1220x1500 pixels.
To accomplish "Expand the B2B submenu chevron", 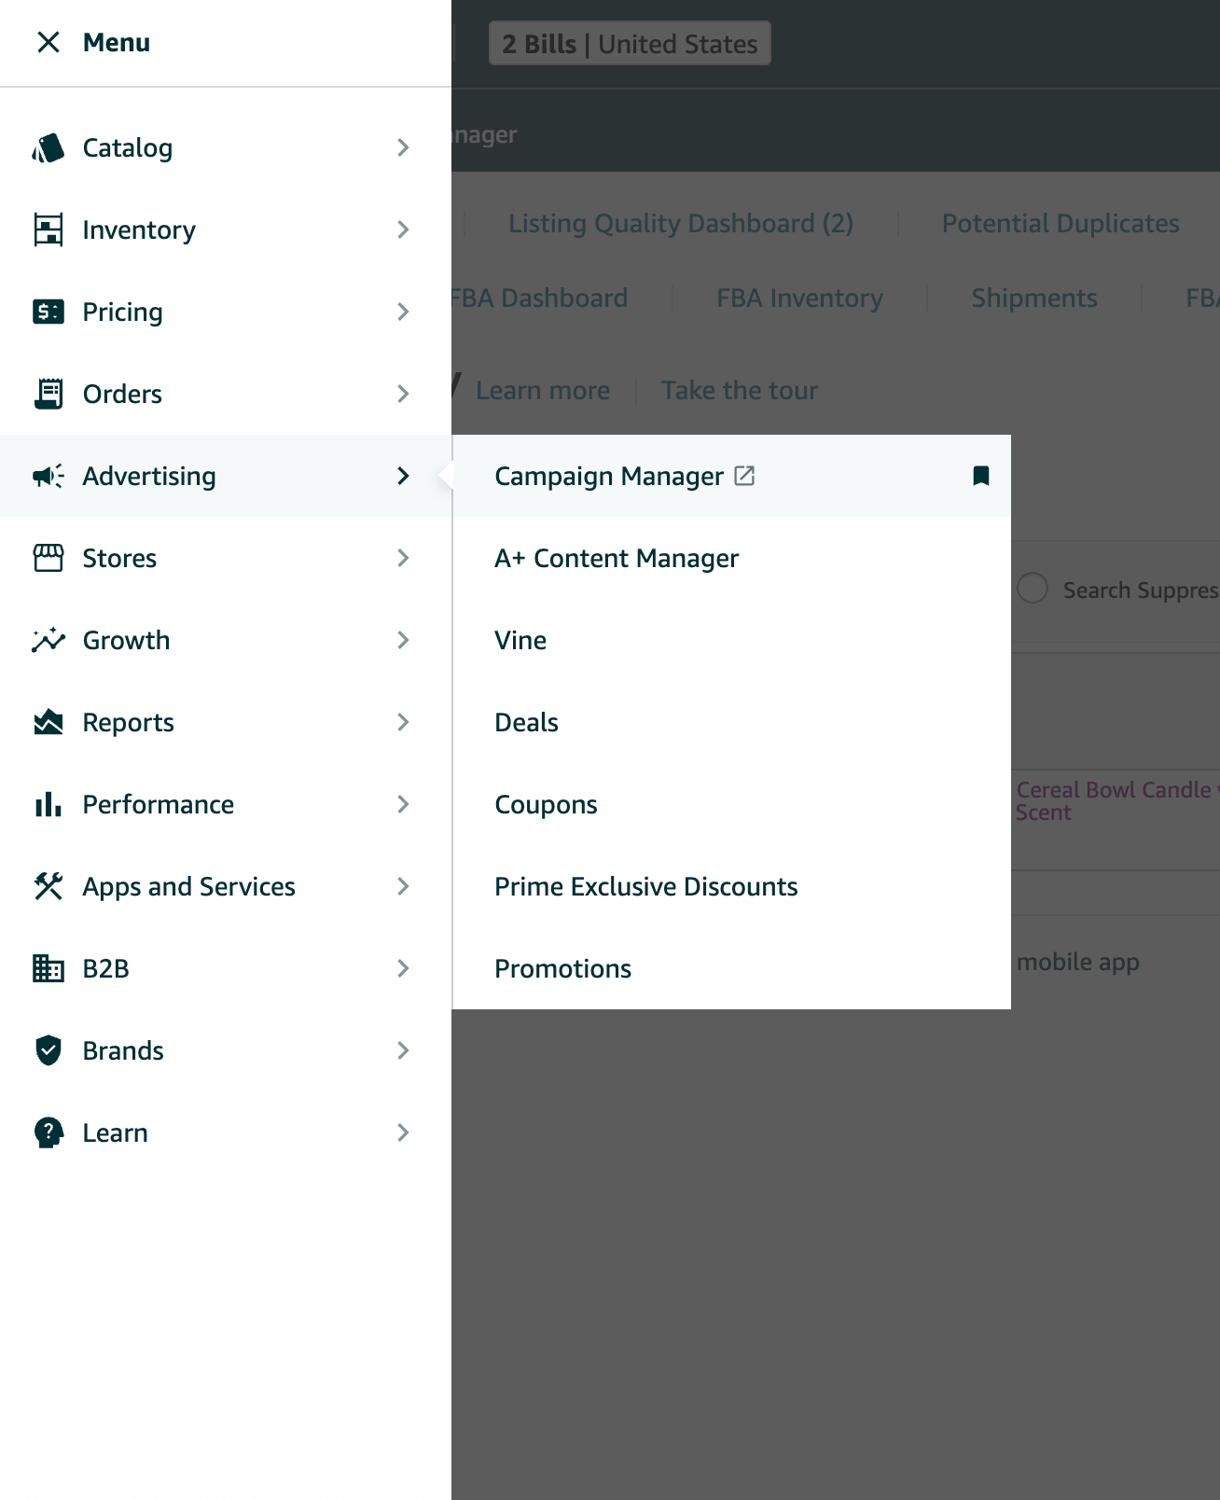I will 403,968.
